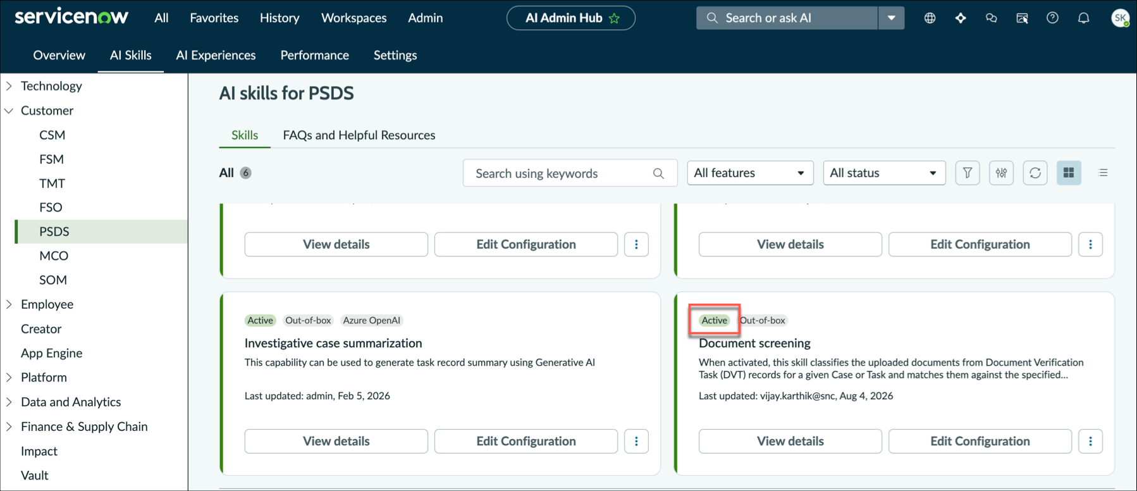Switch to the Performance tab
Image resolution: width=1137 pixels, height=491 pixels.
click(315, 55)
